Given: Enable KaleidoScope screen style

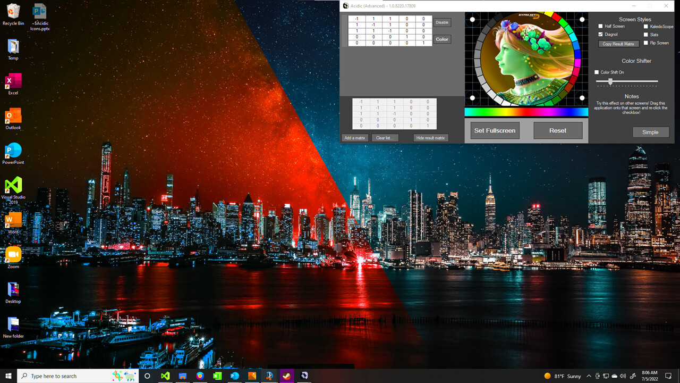Looking at the screenshot, I should click(x=646, y=26).
